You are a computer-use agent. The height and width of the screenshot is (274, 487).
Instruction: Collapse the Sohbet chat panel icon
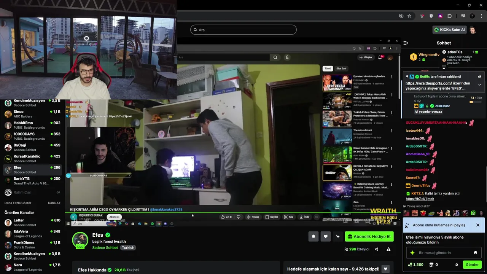coord(406,43)
